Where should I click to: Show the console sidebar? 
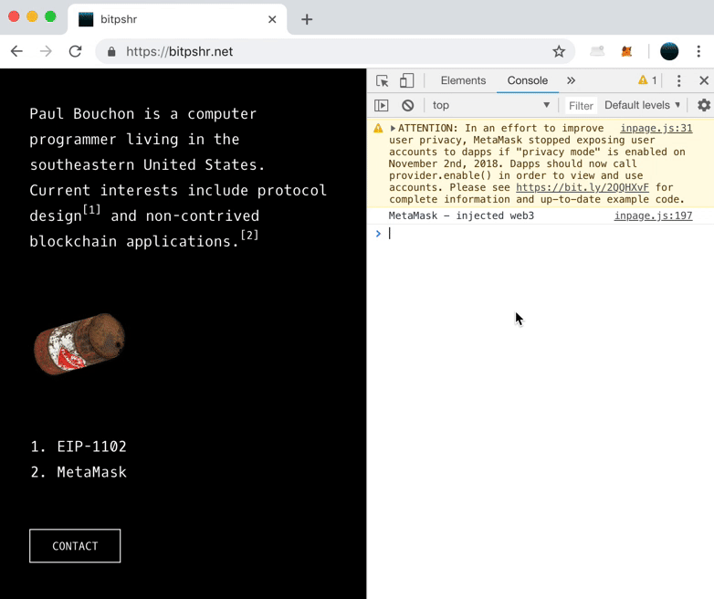click(x=381, y=106)
